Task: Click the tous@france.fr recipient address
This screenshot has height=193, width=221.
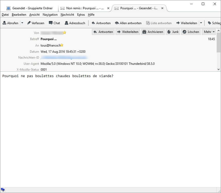Action: tap(50, 45)
